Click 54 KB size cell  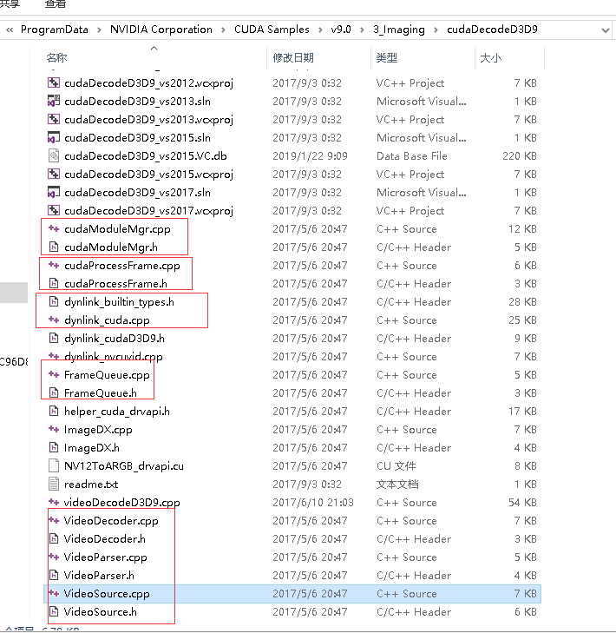(522, 503)
